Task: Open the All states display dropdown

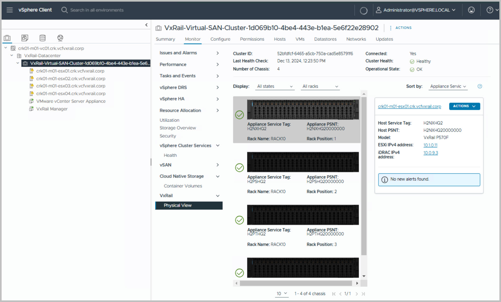Action: pyautogui.click(x=274, y=86)
